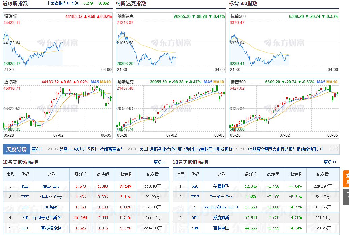Click the 成交量 header in the losers table
The image size is (349, 235).
pyautogui.click(x=323, y=174)
